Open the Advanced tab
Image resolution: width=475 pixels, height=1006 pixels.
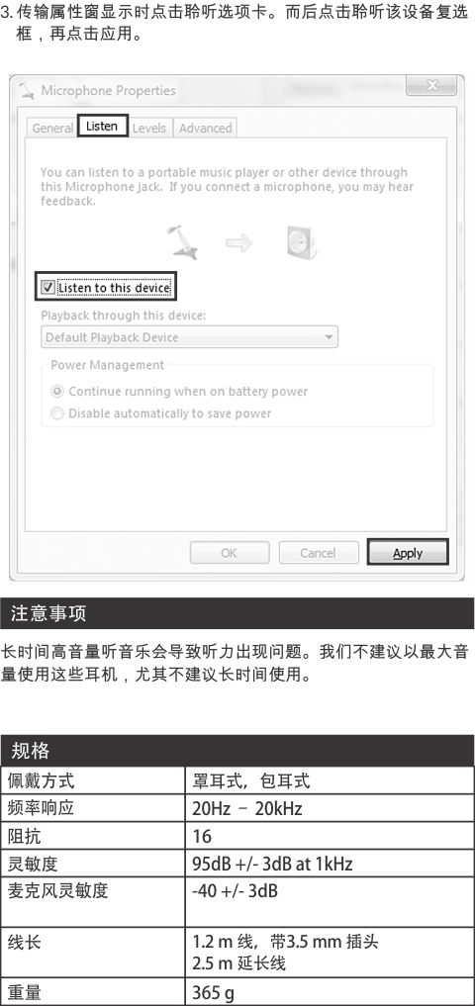[x=206, y=128]
